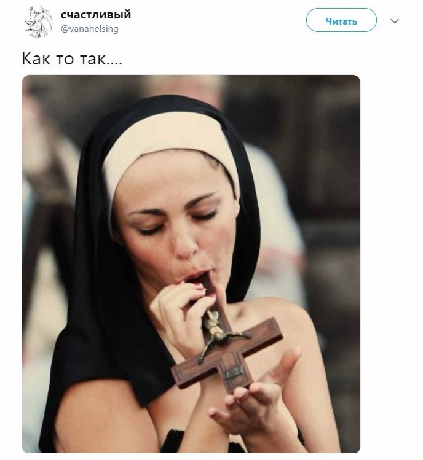The width and height of the screenshot is (423, 460).
Task: Open the user page via the @vanahelsing username
Action: [90, 29]
